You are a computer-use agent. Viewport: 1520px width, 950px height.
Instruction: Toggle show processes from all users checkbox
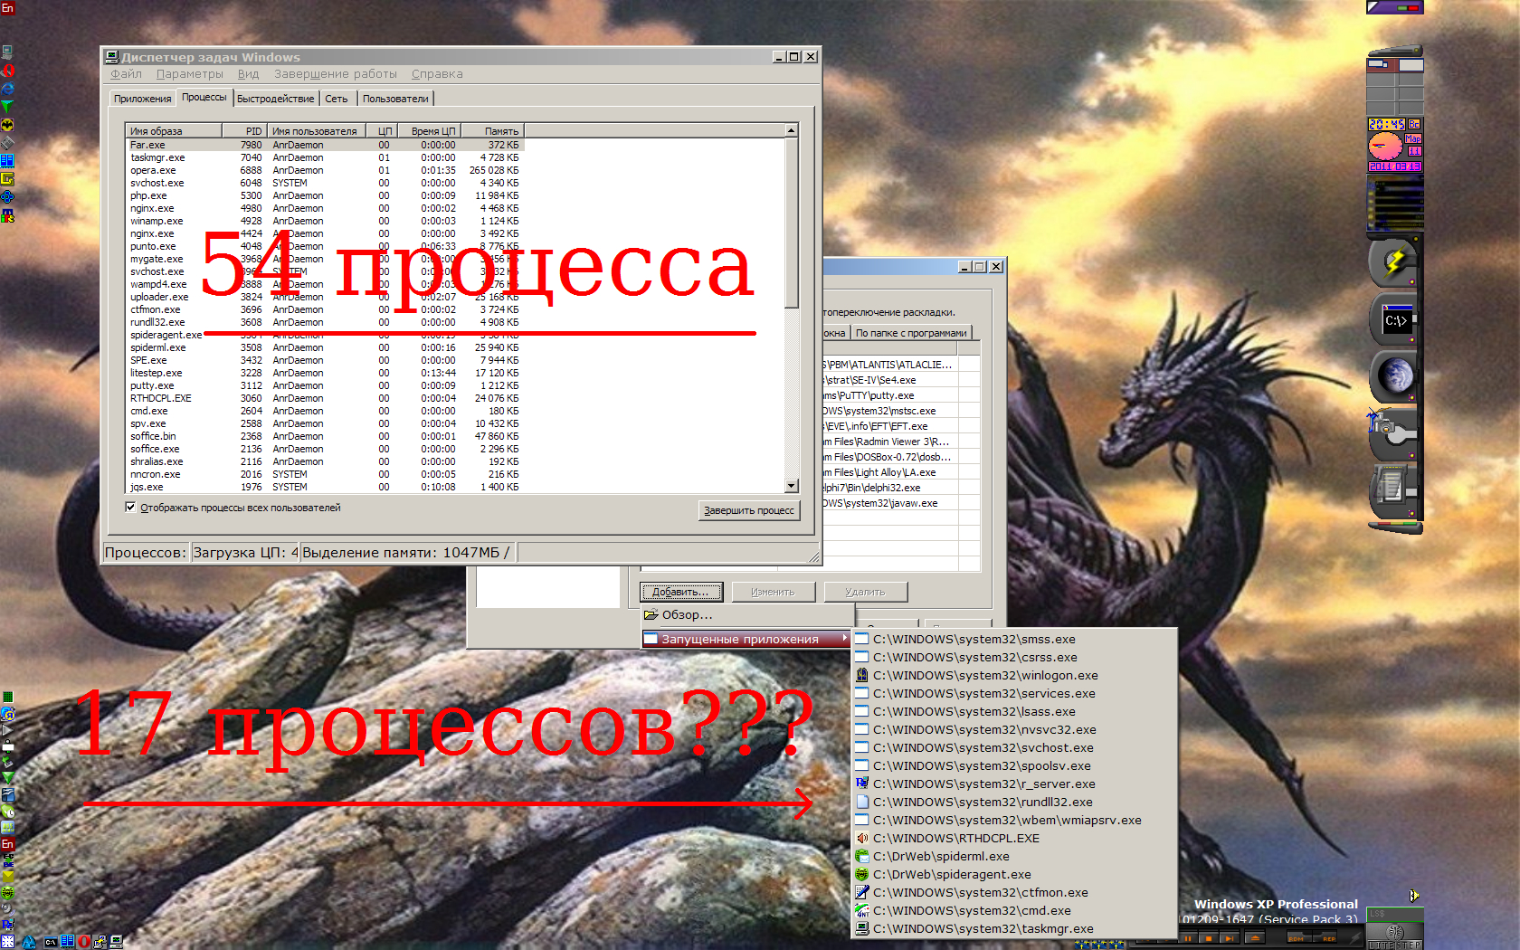130,508
